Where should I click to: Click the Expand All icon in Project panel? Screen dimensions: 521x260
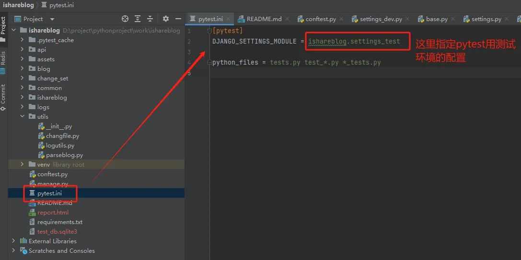(138, 19)
